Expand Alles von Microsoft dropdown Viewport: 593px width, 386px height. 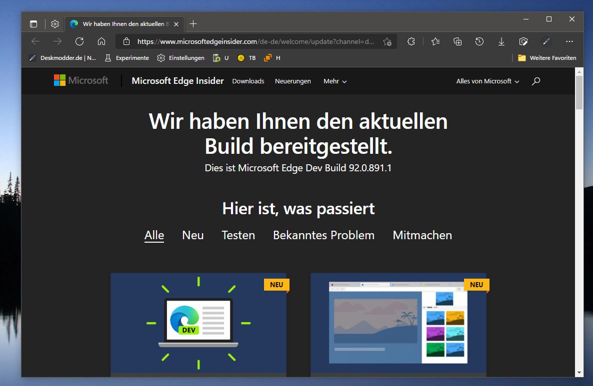(487, 81)
